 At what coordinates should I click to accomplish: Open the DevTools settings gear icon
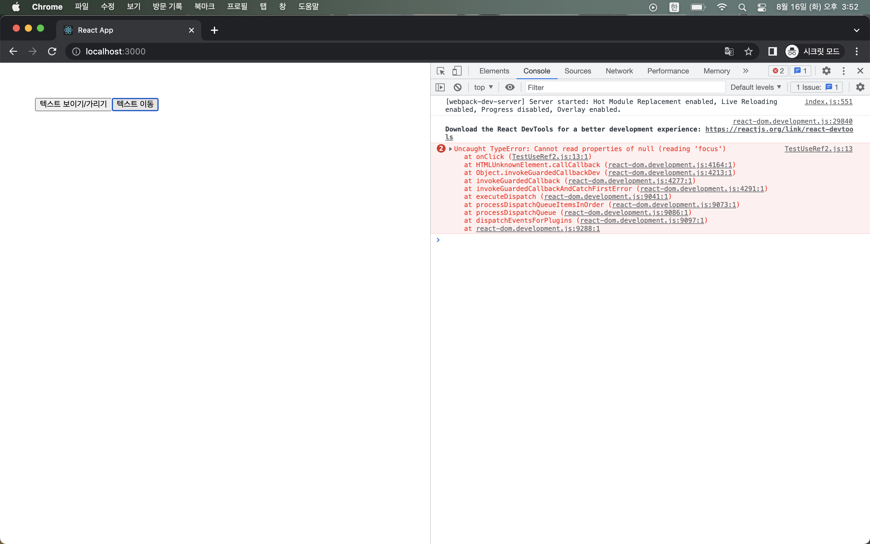(826, 71)
